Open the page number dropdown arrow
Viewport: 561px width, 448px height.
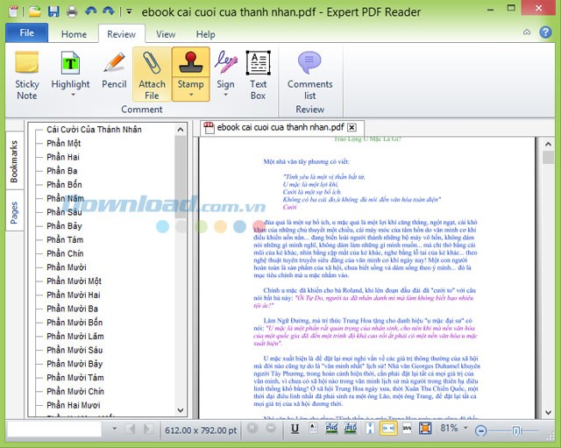114,429
